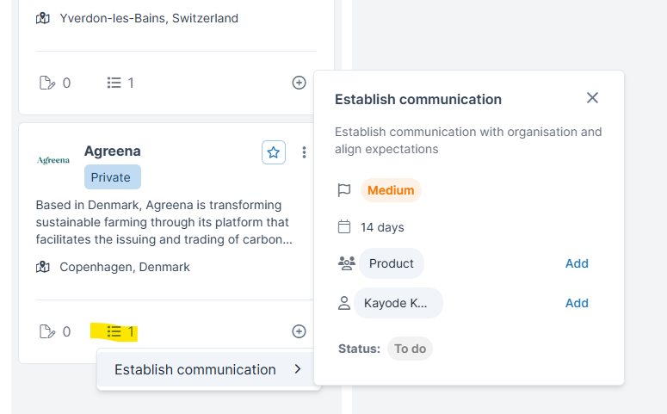
Task: Click the plus circle icon on Agreena card
Action: 299,331
